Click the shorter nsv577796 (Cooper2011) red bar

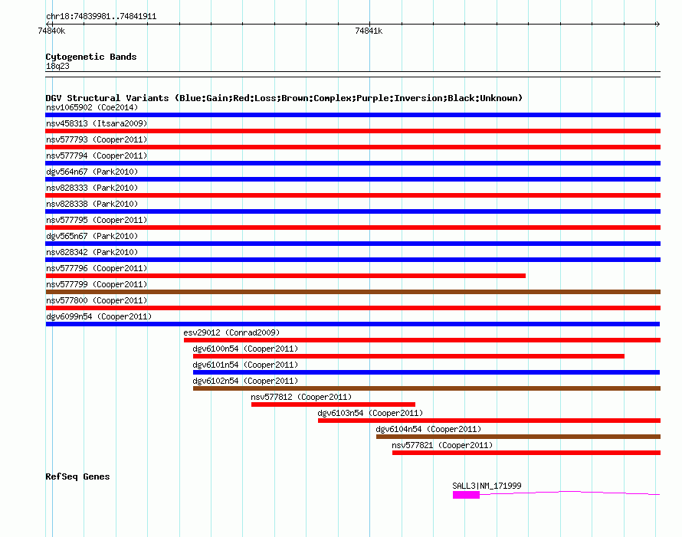285,276
